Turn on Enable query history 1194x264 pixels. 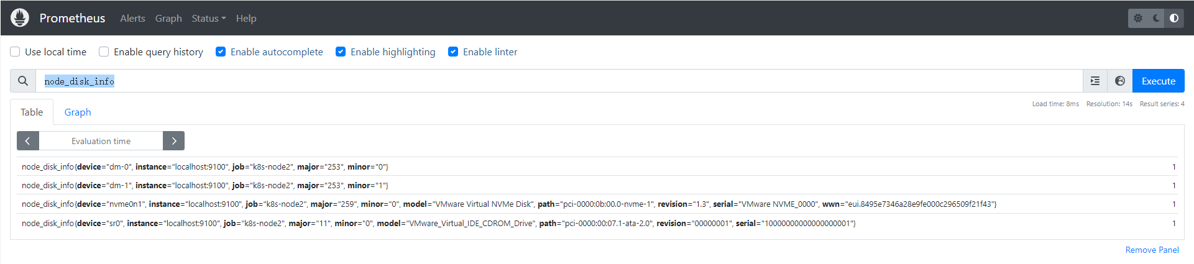(104, 52)
